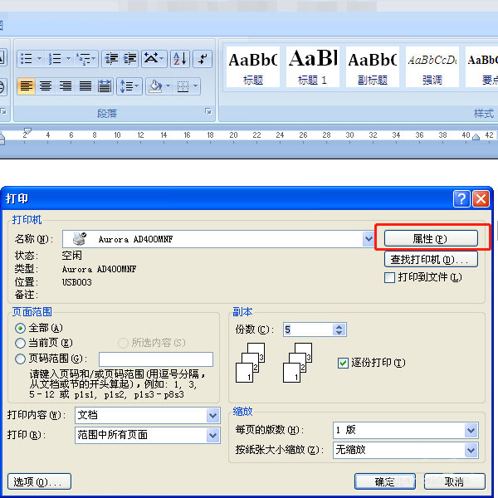
Task: Open Paragraph dialog launcher
Action: (x=208, y=111)
